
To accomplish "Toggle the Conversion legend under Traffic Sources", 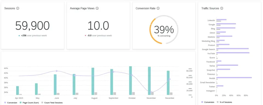I will point(208,102).
